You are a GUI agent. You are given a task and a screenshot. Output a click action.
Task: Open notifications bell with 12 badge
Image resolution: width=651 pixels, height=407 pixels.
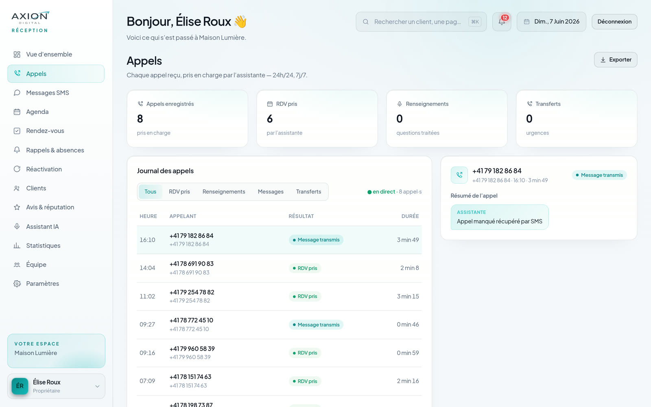point(502,22)
